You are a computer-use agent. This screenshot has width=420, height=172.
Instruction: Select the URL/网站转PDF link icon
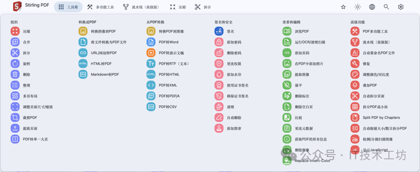[x=83, y=53]
